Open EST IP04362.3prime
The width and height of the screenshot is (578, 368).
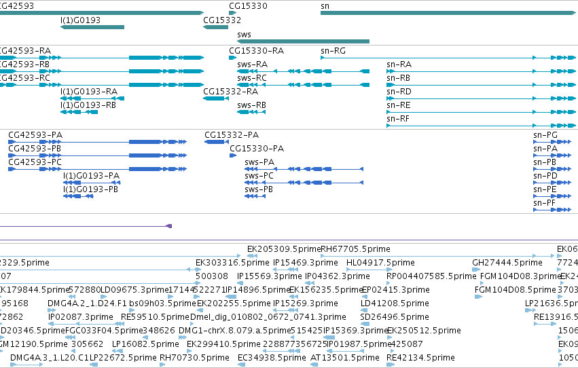338,276
